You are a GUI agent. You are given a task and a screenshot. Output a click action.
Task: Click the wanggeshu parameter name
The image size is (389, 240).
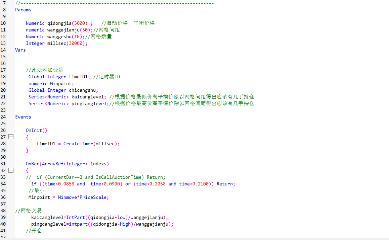pyautogui.click(x=59, y=36)
